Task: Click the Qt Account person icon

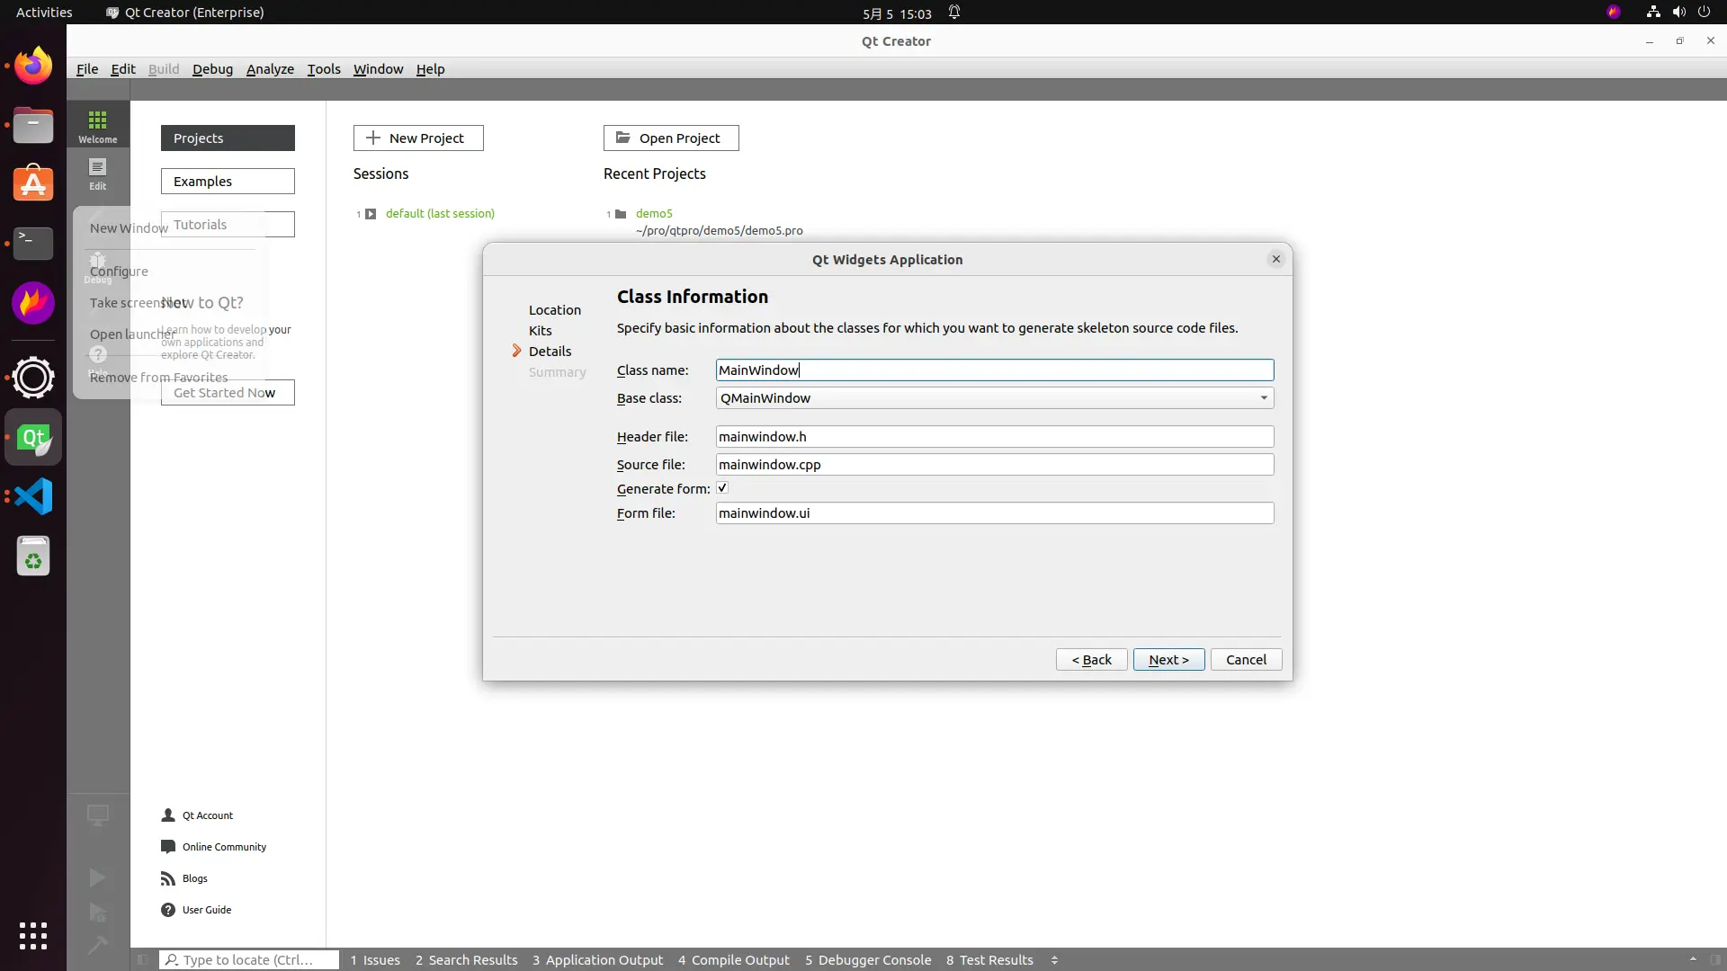Action: point(168,815)
